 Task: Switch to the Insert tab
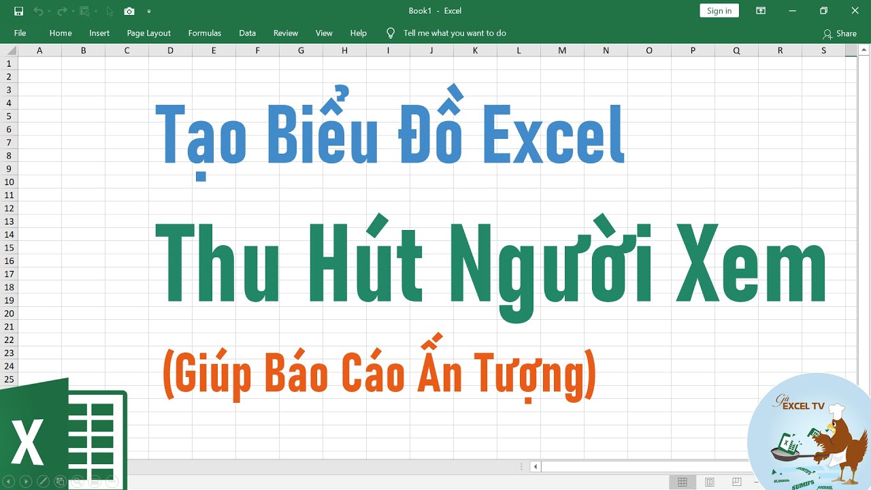[x=99, y=33]
